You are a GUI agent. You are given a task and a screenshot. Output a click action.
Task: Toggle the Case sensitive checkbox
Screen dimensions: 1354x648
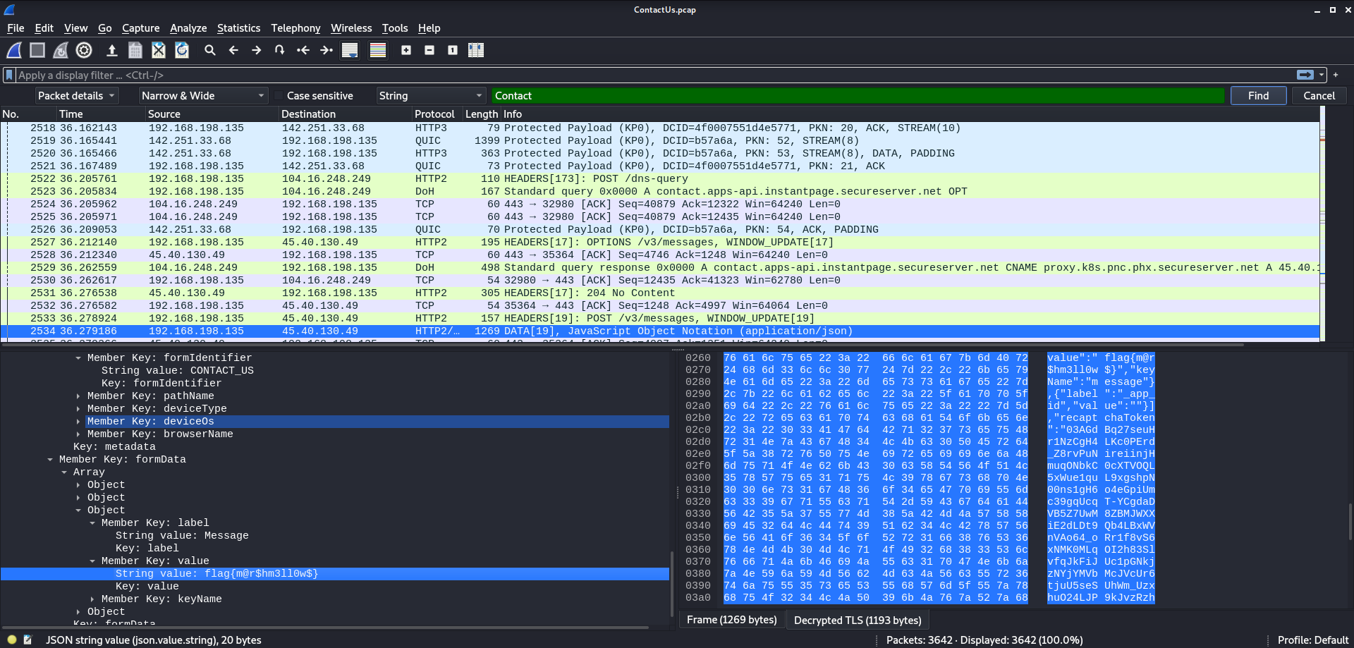click(x=279, y=96)
